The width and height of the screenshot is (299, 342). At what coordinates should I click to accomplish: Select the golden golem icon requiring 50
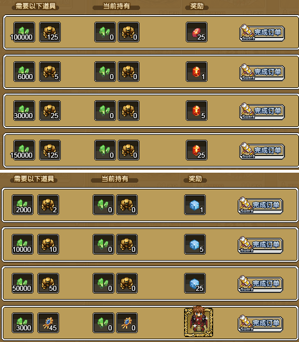[x=49, y=284]
